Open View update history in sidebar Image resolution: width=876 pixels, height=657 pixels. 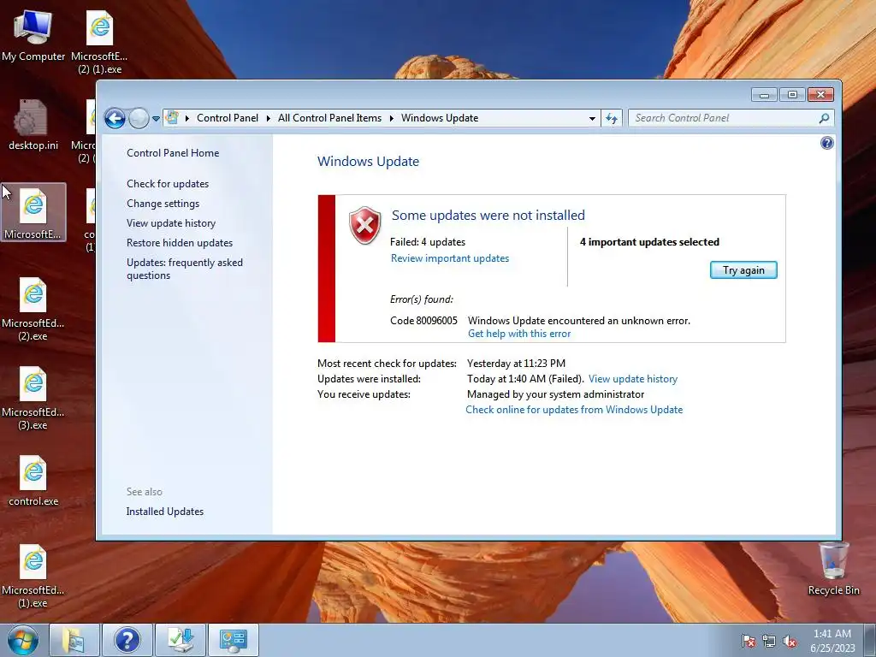[171, 223]
